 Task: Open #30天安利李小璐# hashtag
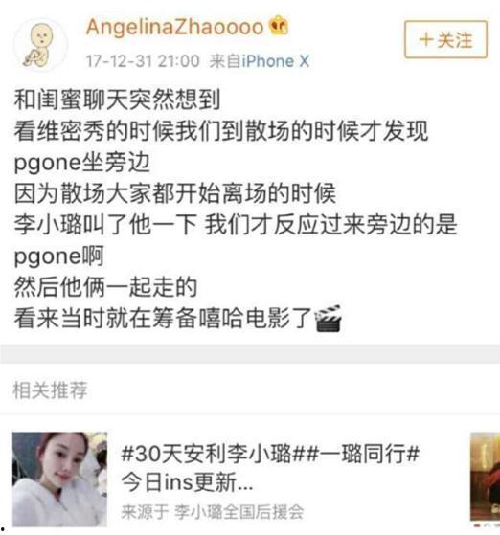pyautogui.click(x=211, y=455)
